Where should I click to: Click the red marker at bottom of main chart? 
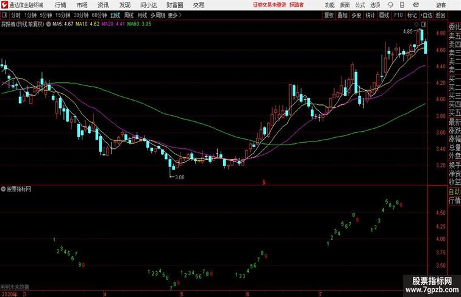263,182
